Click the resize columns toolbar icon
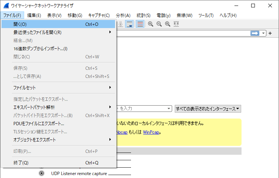279x178 pixels. click(176, 24)
